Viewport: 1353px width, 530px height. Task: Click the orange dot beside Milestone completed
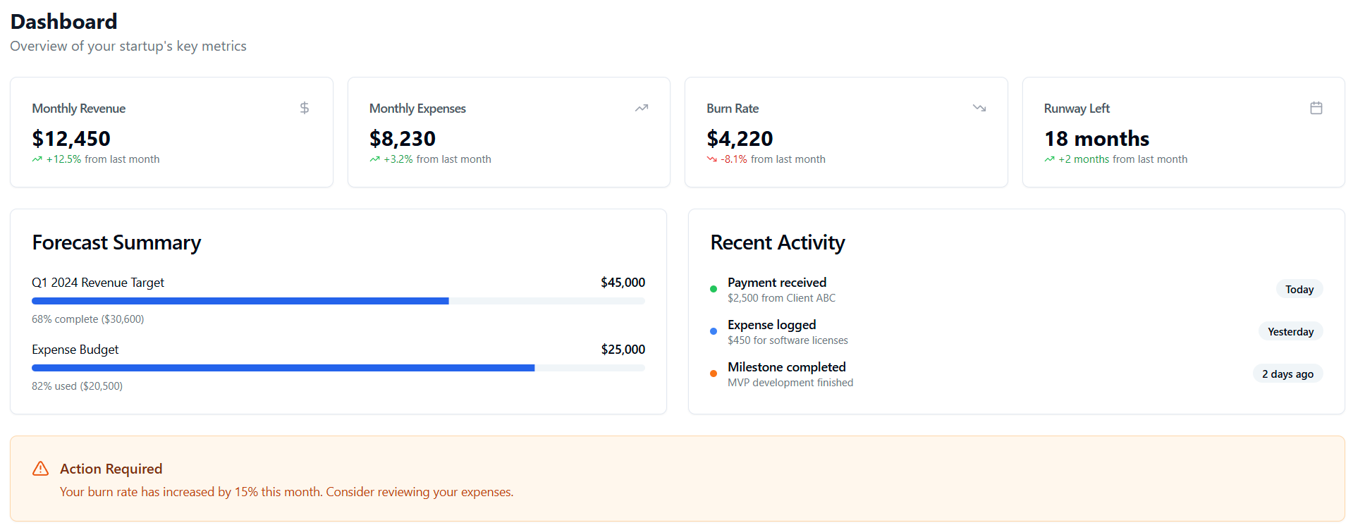[714, 374]
